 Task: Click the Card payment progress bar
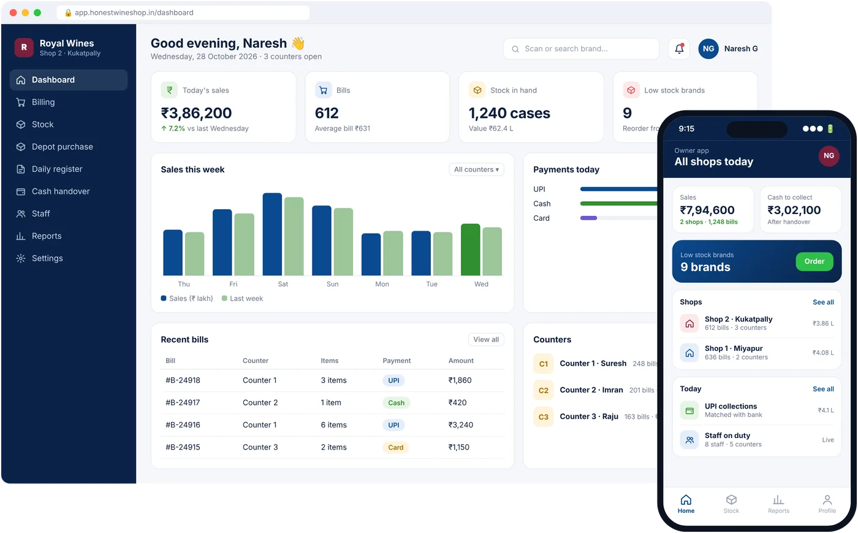[619, 218]
